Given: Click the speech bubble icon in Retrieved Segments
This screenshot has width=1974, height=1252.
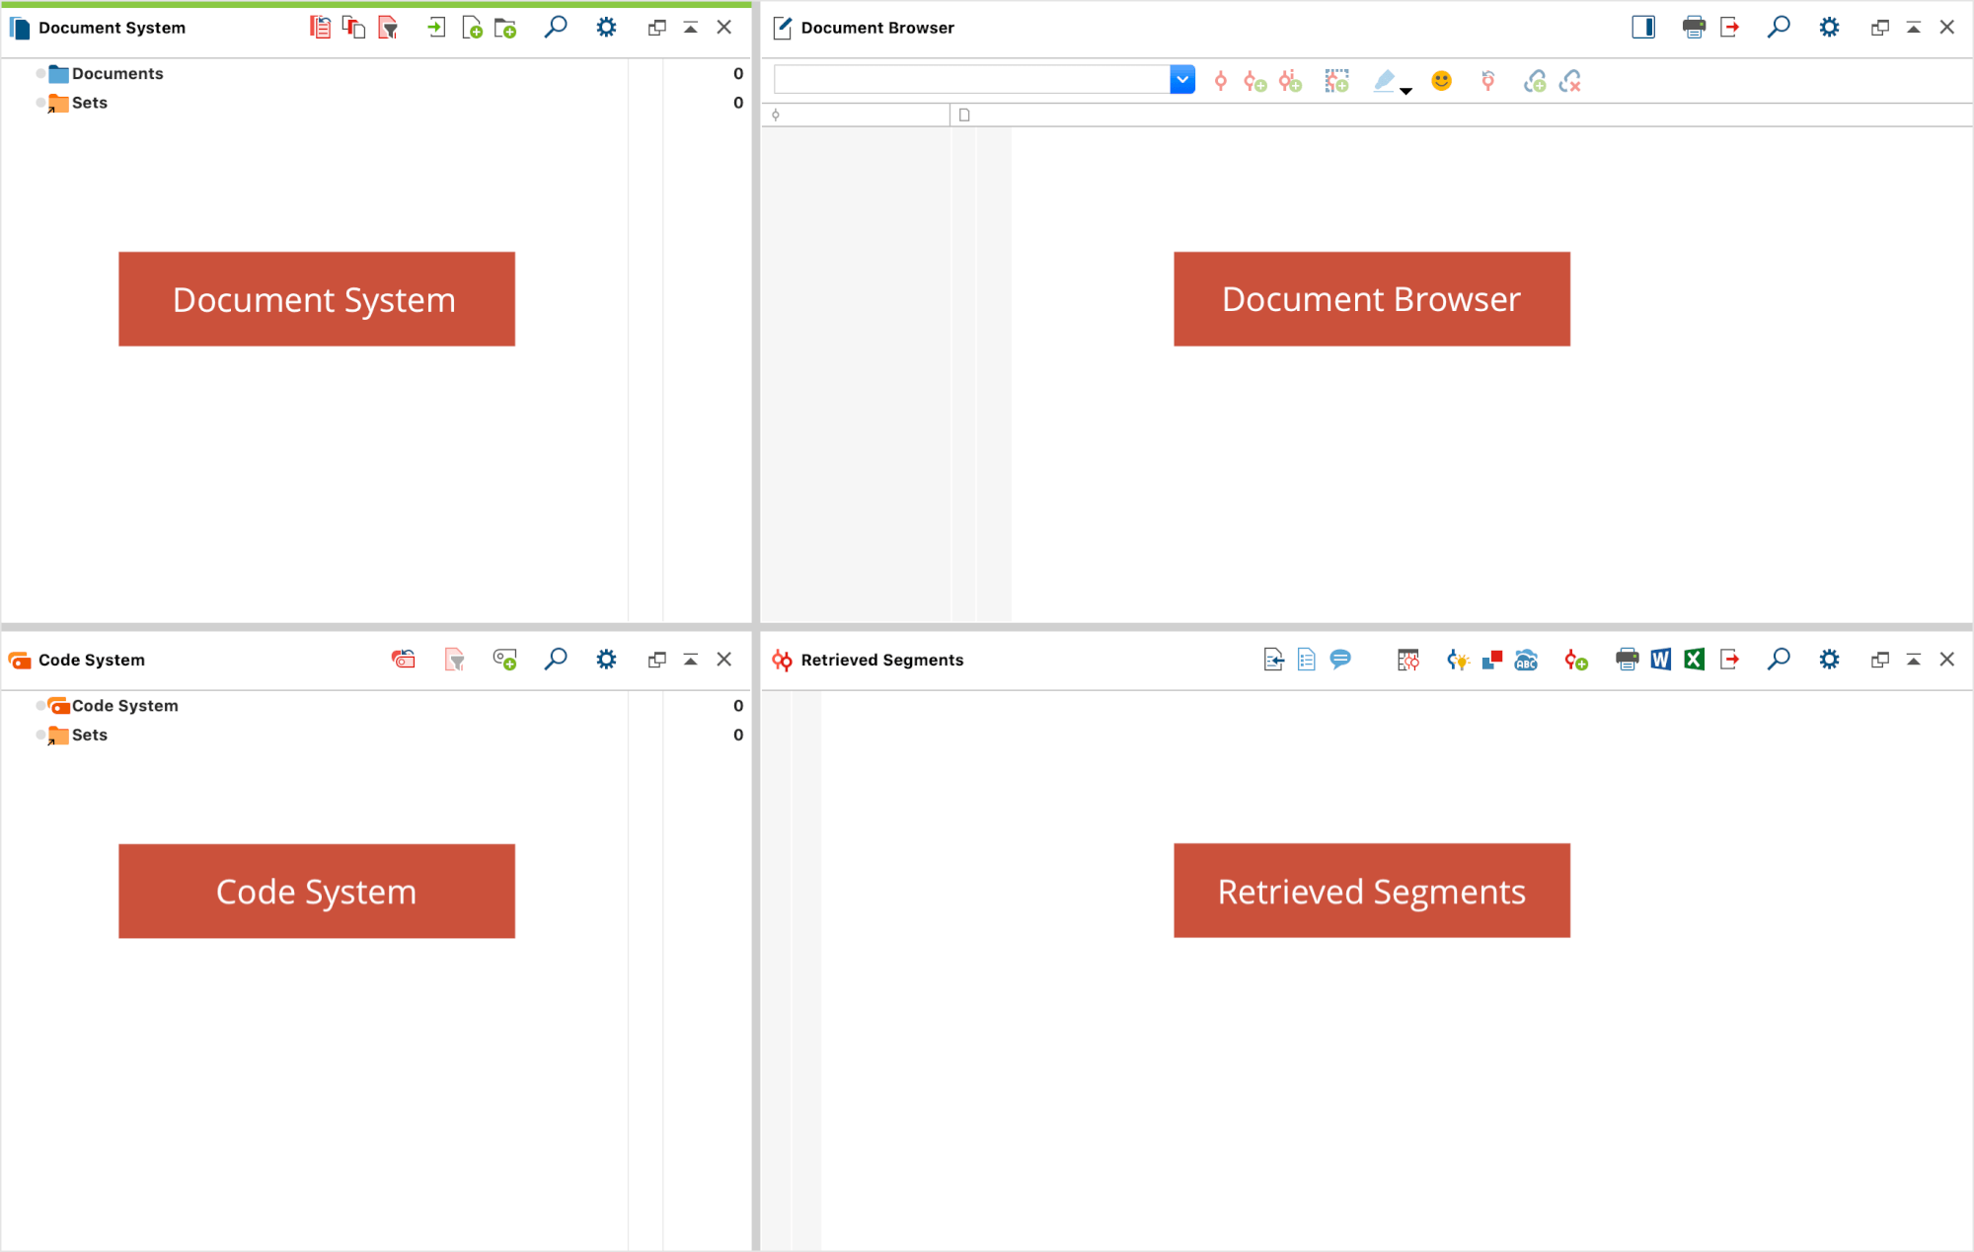Looking at the screenshot, I should 1340,659.
